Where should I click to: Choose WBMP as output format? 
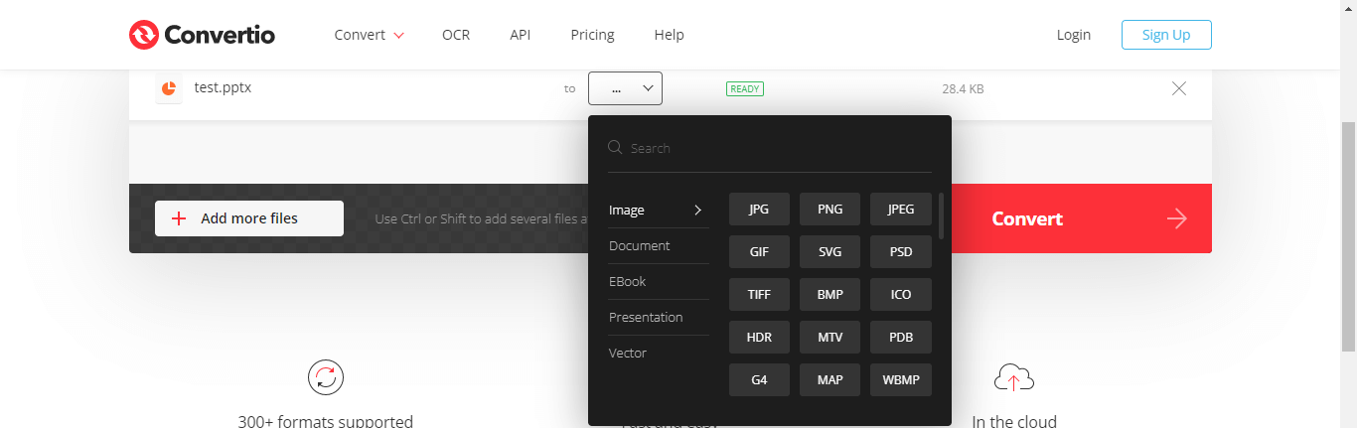tap(901, 380)
